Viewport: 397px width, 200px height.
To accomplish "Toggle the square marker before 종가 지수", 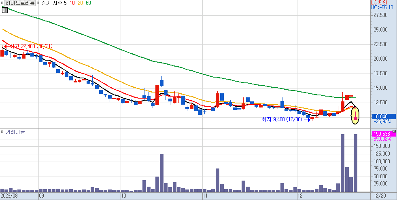I will [38, 3].
